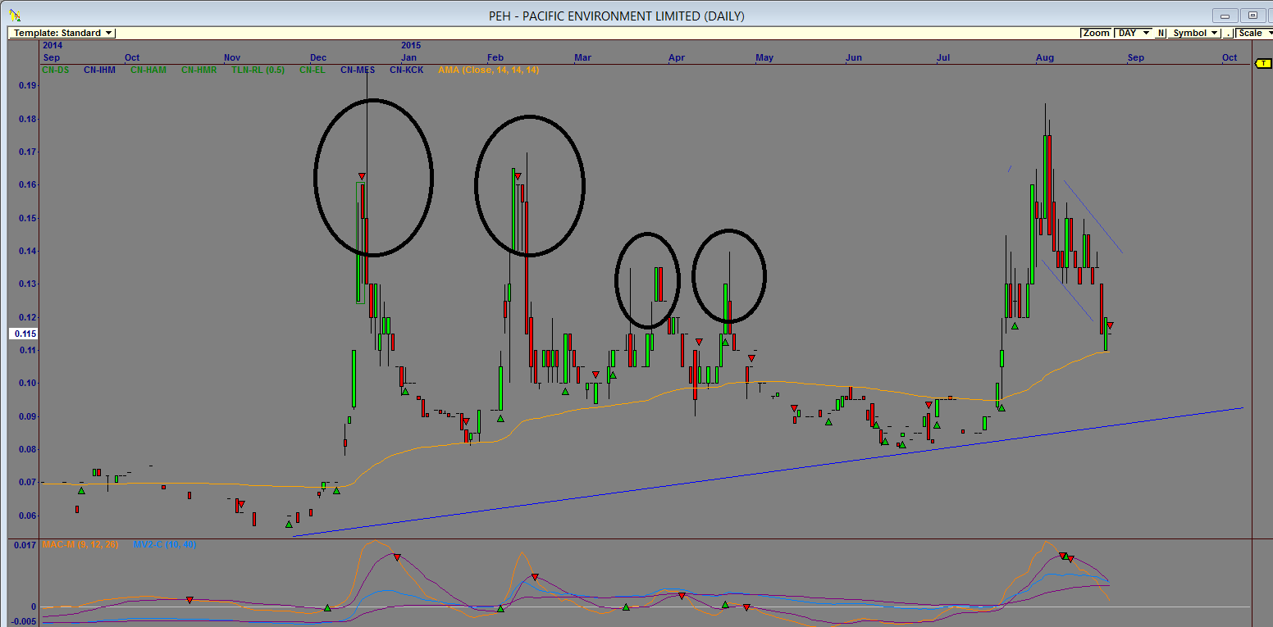Select the TLN-RL (0.5) indicator label
The image size is (1273, 627).
(258, 70)
